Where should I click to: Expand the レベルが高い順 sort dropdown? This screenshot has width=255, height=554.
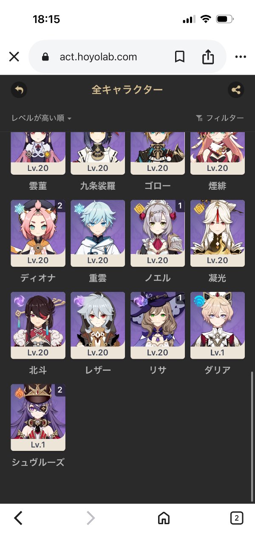tap(41, 118)
